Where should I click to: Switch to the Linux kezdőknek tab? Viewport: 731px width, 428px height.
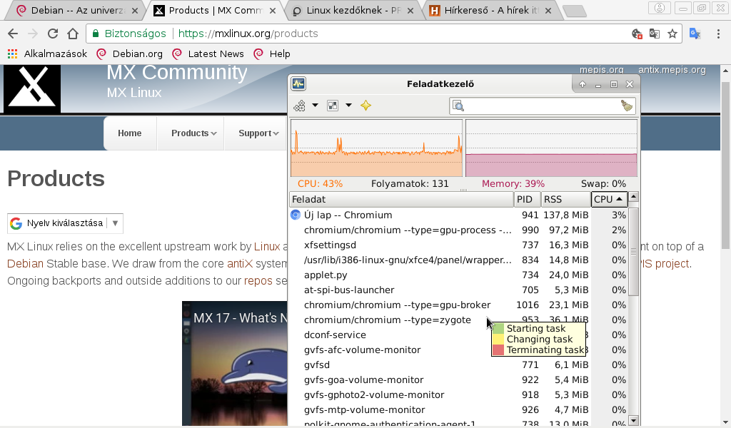click(353, 10)
